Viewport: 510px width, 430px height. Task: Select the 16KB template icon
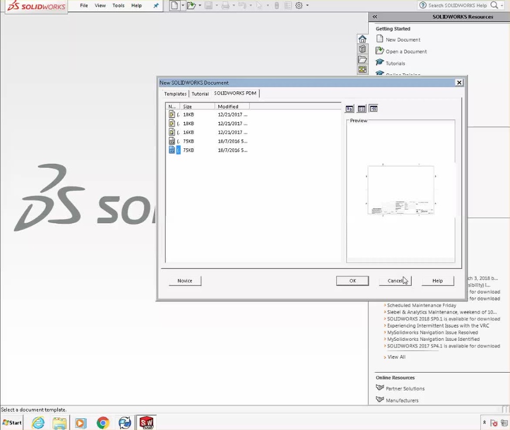[172, 132]
